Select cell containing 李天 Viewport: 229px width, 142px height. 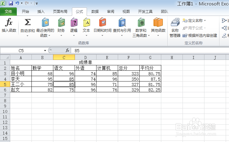point(21,79)
